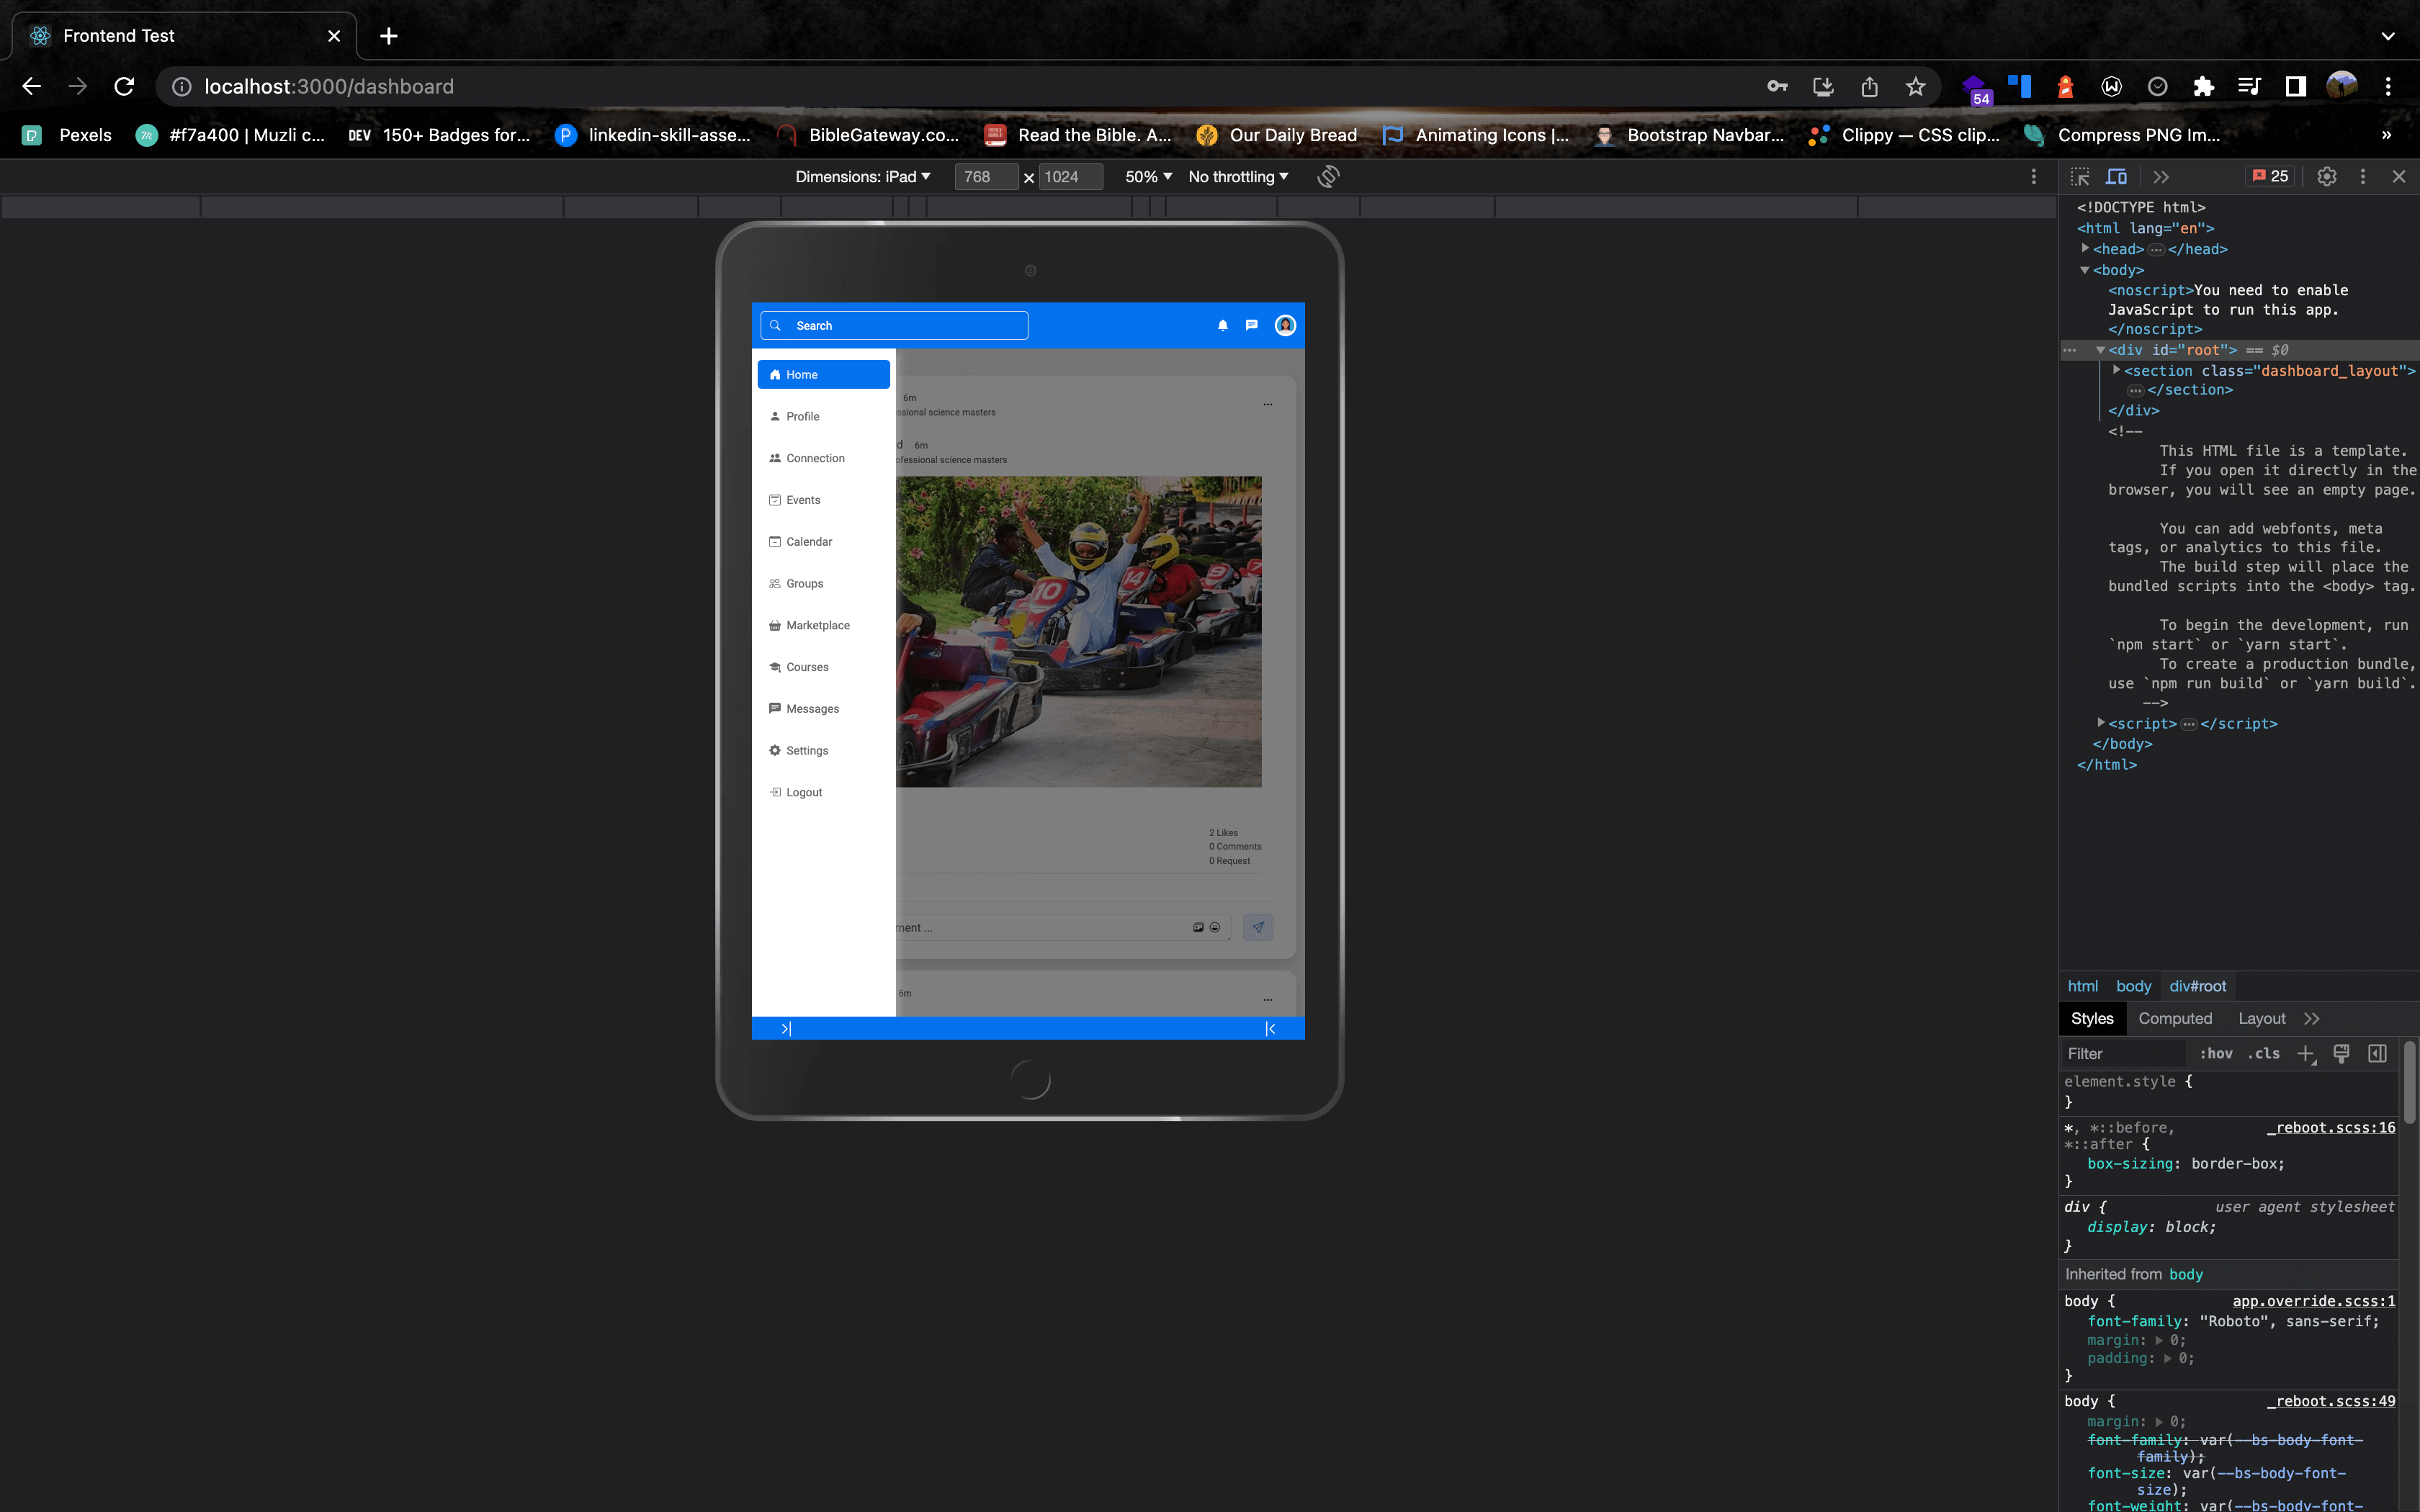Open the Lighthouse extension icon
2420x1512 pixels.
pos(2065,86)
